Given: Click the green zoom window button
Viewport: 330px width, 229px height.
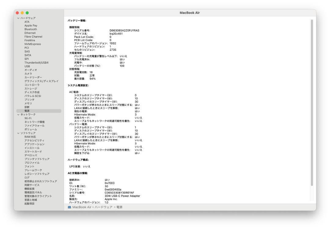Looking at the screenshot, I should tap(27, 13).
